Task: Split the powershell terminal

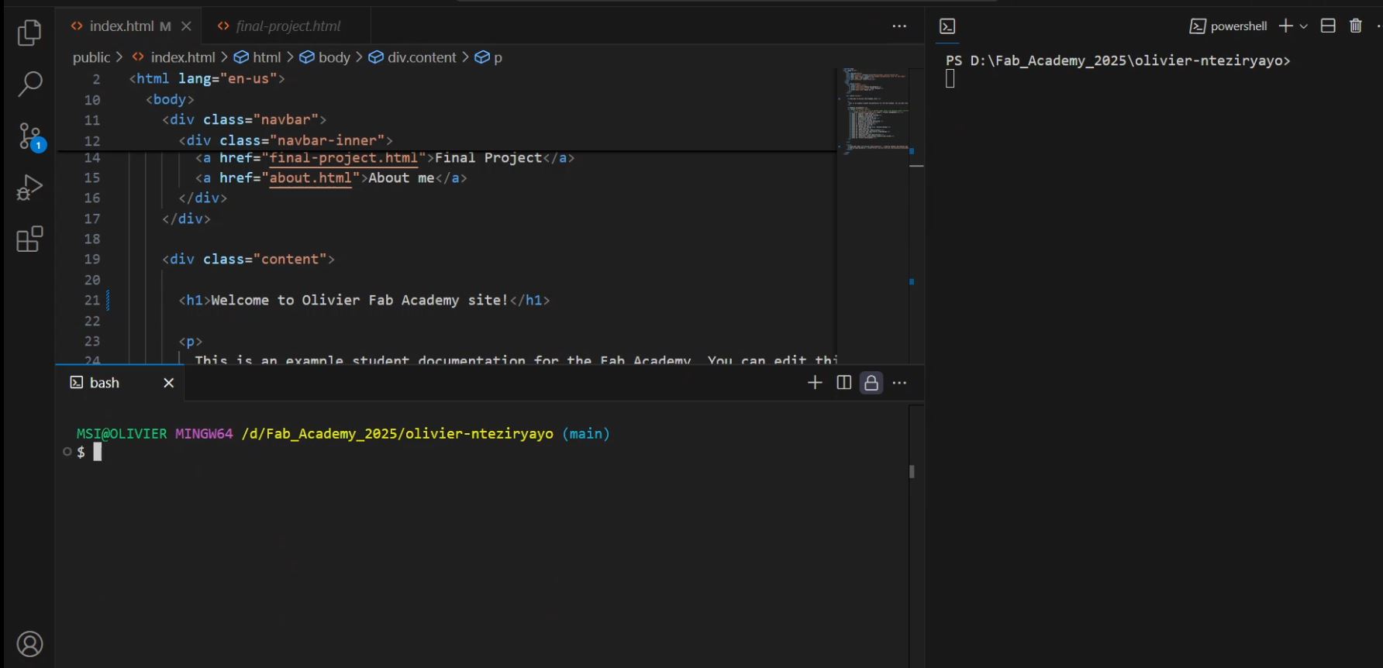Action: pyautogui.click(x=1328, y=26)
